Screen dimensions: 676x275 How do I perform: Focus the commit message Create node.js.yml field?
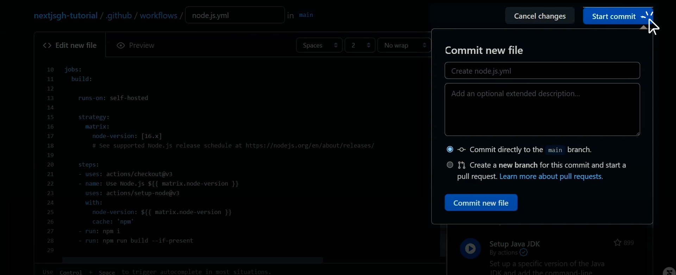[x=542, y=71]
